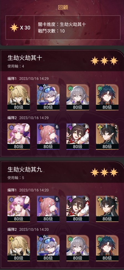Select the silver-haired character portrait in 生劫火劫其十 編隊1
This screenshot has width=124, height=270.
point(78,97)
